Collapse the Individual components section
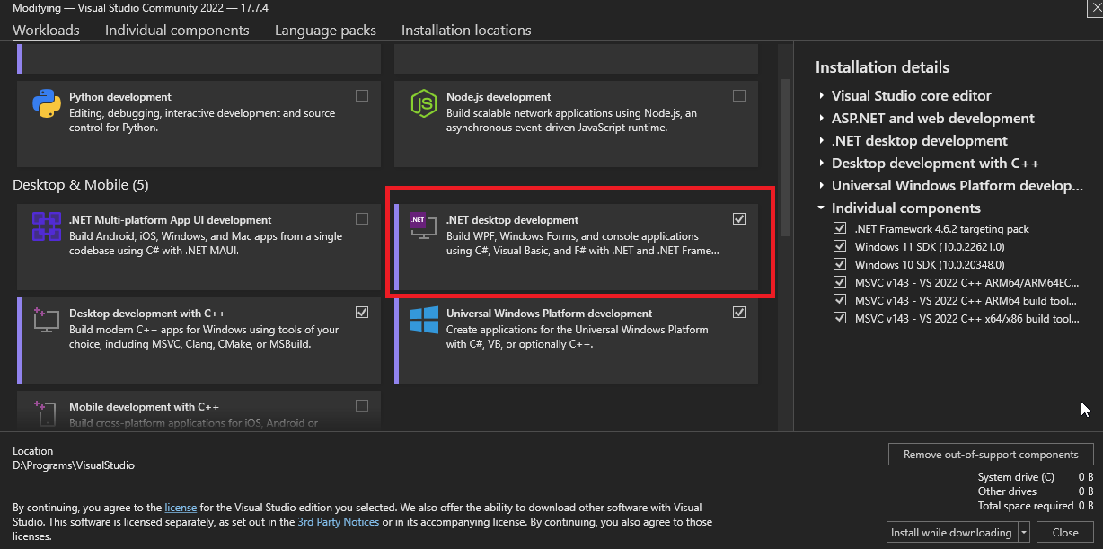Viewport: 1103px width, 549px height. click(x=821, y=208)
